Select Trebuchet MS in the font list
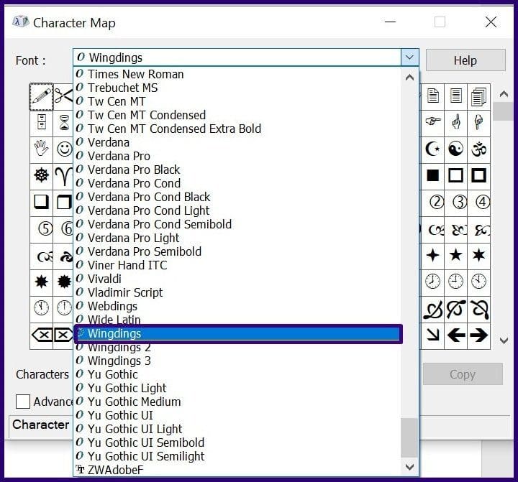Screen dimensions: 518x482 pos(237,88)
